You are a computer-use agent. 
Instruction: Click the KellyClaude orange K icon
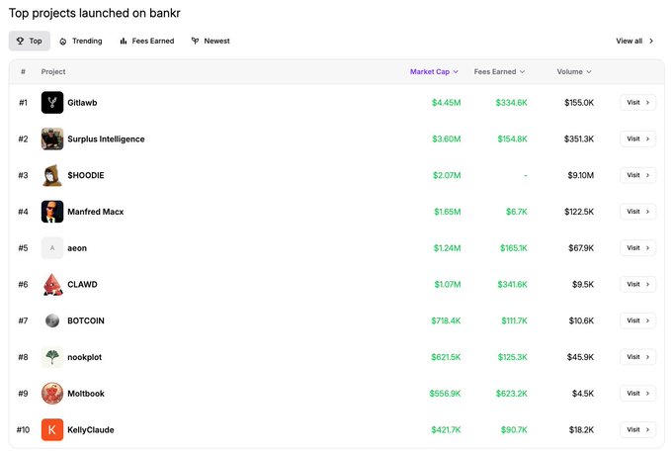[52, 430]
